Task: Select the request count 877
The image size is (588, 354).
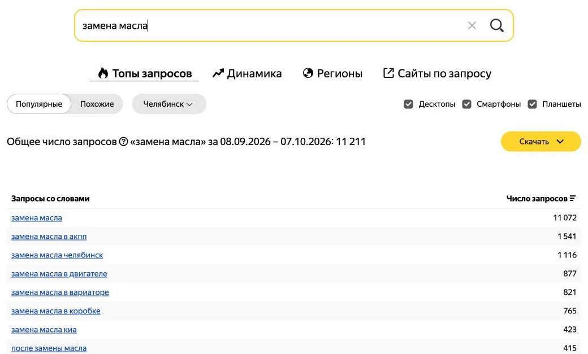Action: (x=570, y=274)
